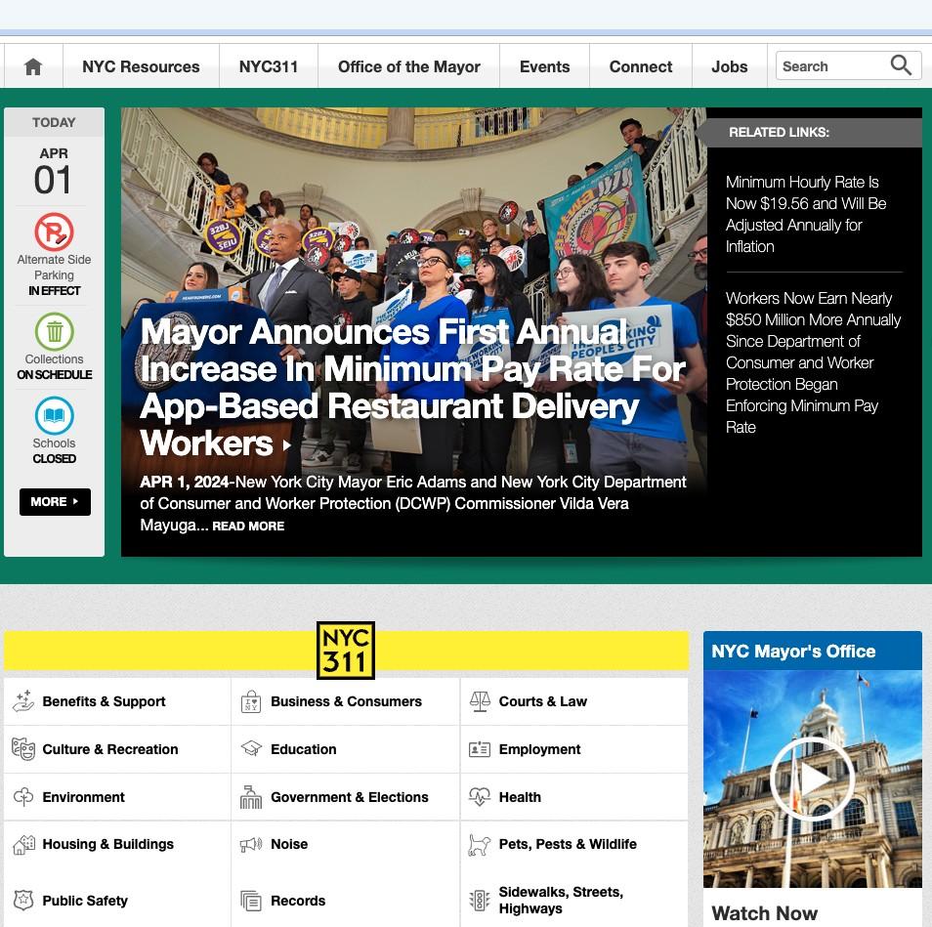The width and height of the screenshot is (932, 927).
Task: Click the APR 01 date display
Action: point(54,171)
